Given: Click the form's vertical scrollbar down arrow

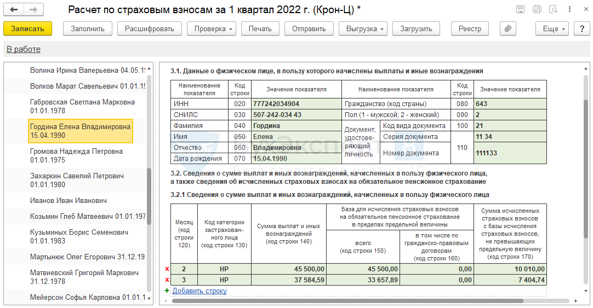Looking at the screenshot, I should [586, 291].
